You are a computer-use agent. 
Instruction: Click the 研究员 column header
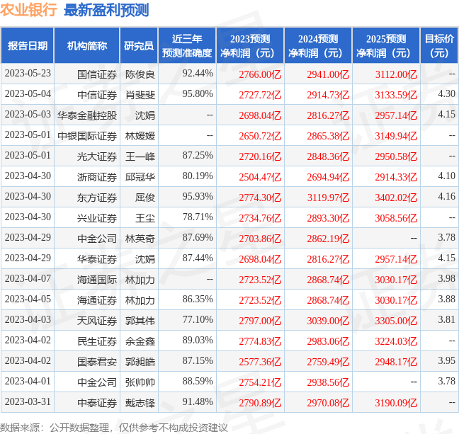[139, 45]
